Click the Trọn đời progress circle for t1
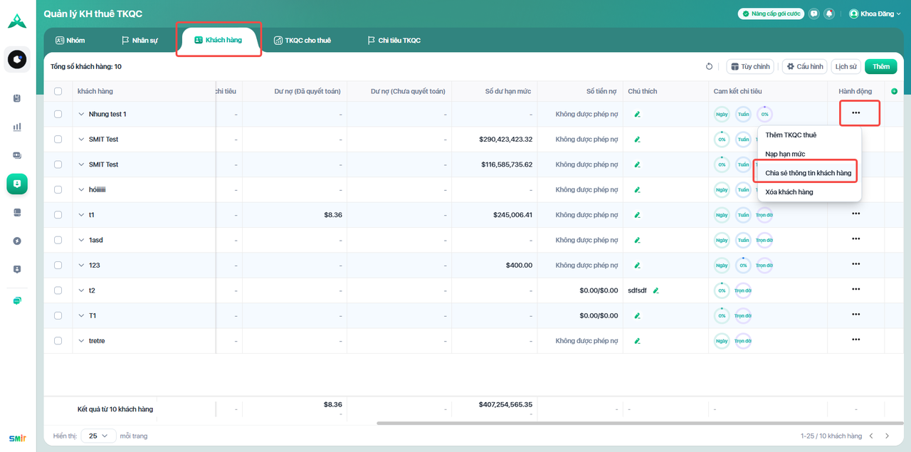This screenshot has width=911, height=452. coord(764,215)
